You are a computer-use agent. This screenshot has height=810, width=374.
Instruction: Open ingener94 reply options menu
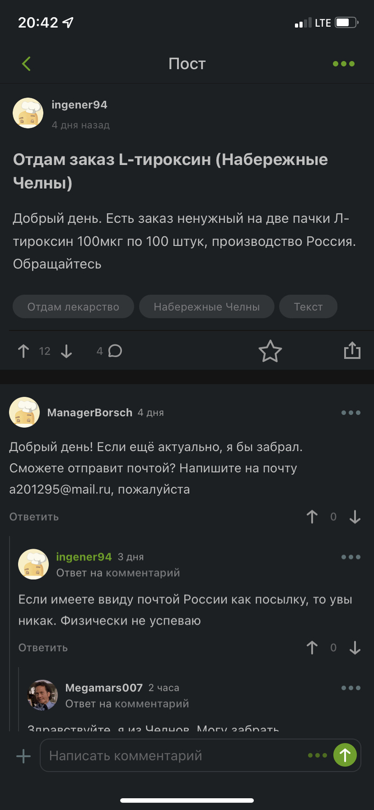[351, 557]
